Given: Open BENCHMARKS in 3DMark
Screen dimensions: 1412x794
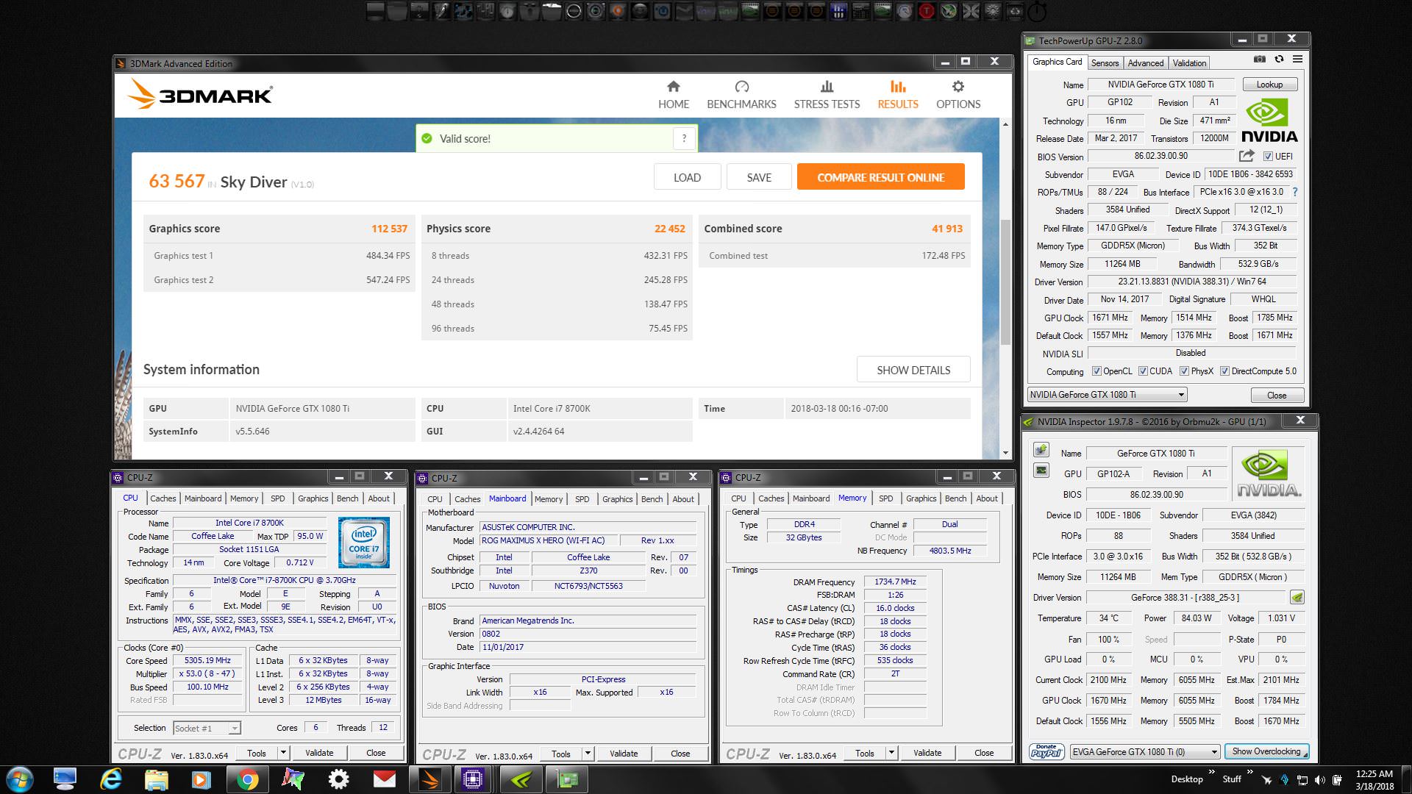Looking at the screenshot, I should click(x=741, y=95).
